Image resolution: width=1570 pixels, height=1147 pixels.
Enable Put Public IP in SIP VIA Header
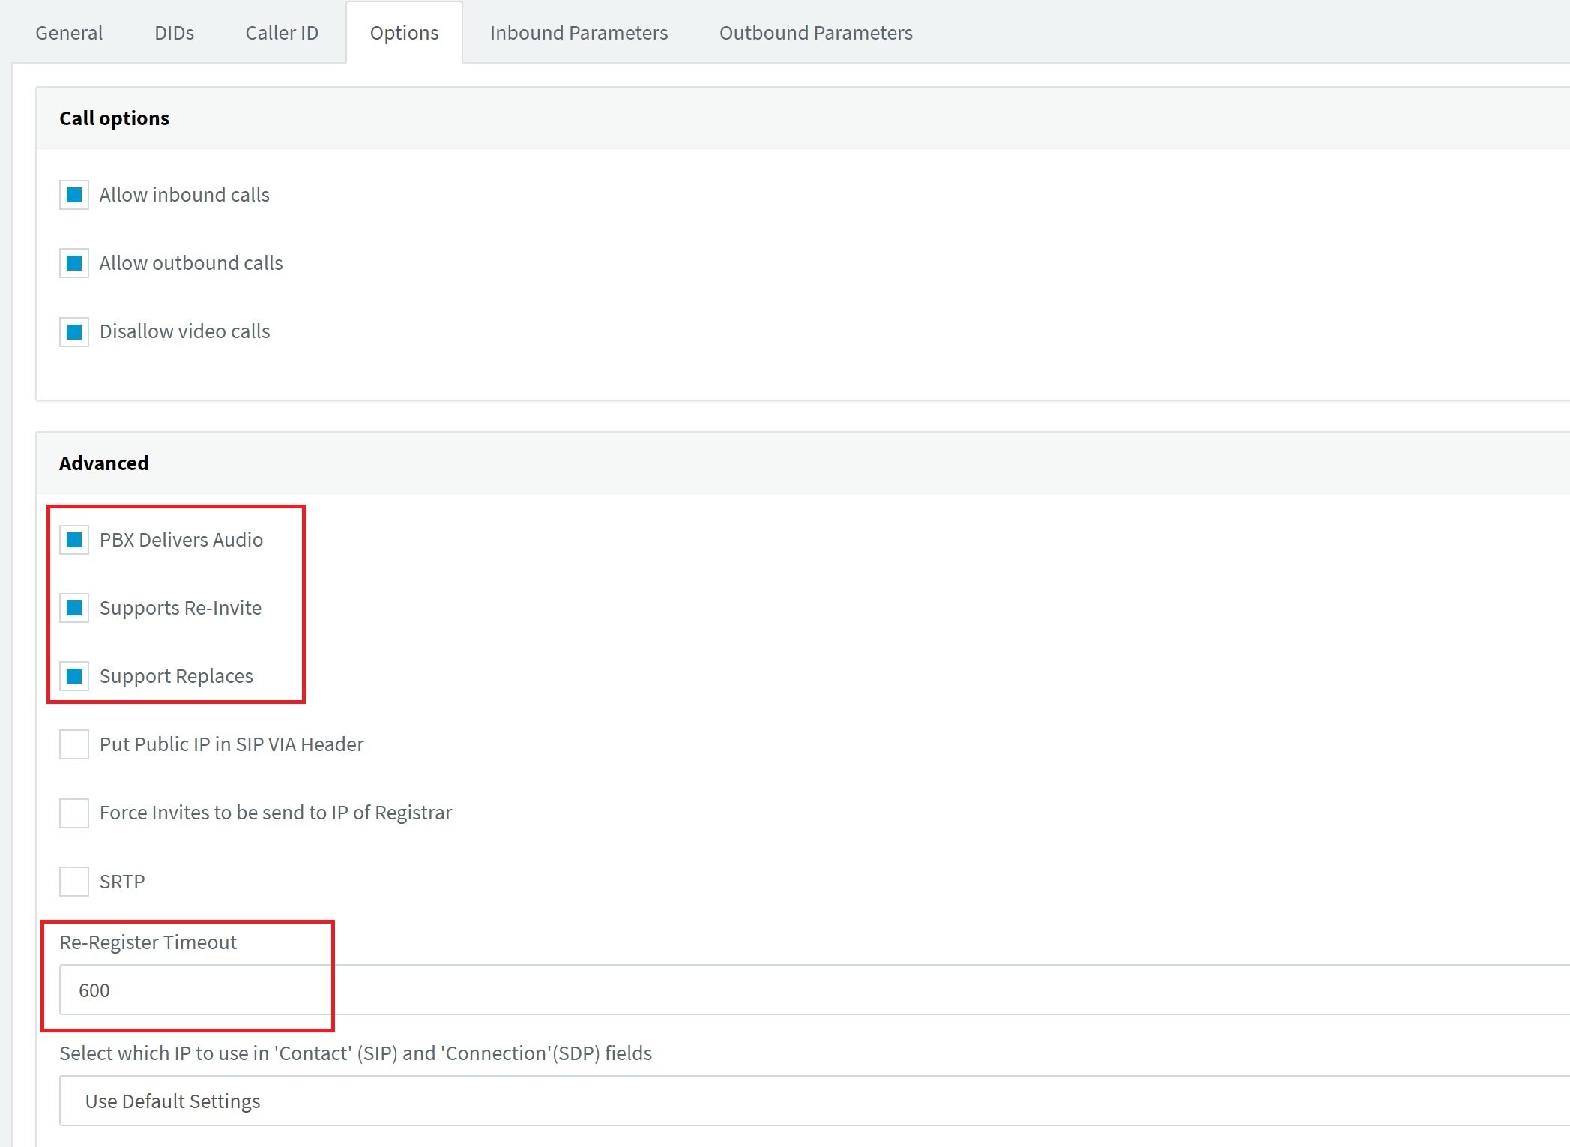coord(74,744)
